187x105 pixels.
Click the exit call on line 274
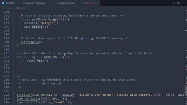click(27, 27)
